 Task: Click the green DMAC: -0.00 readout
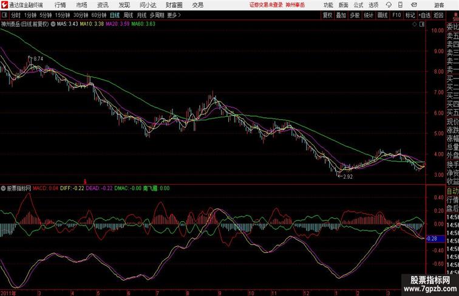(128, 188)
